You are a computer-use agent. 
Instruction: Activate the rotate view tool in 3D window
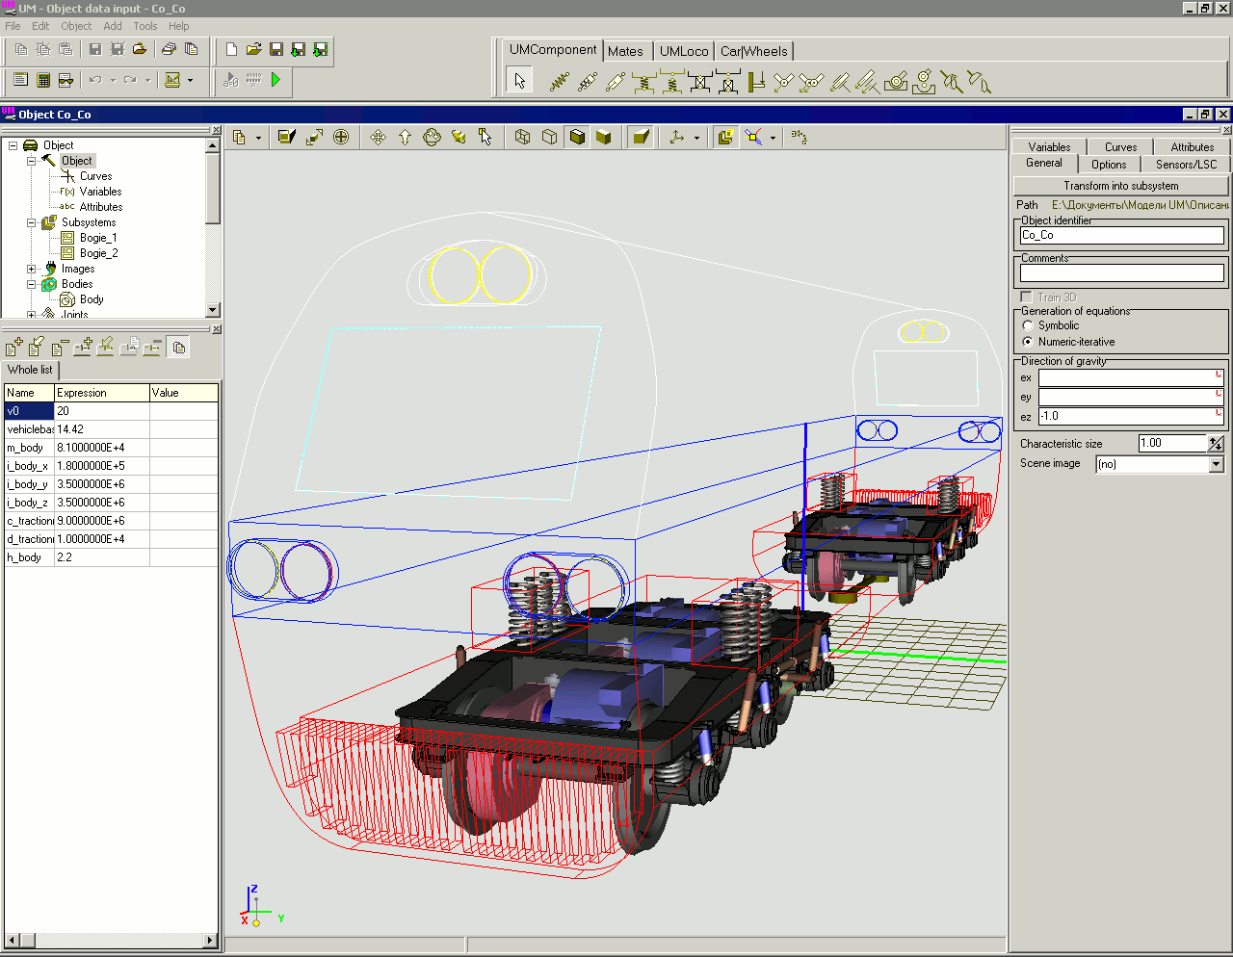432,137
